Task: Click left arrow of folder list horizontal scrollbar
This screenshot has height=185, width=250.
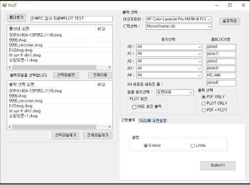Action: (10, 67)
